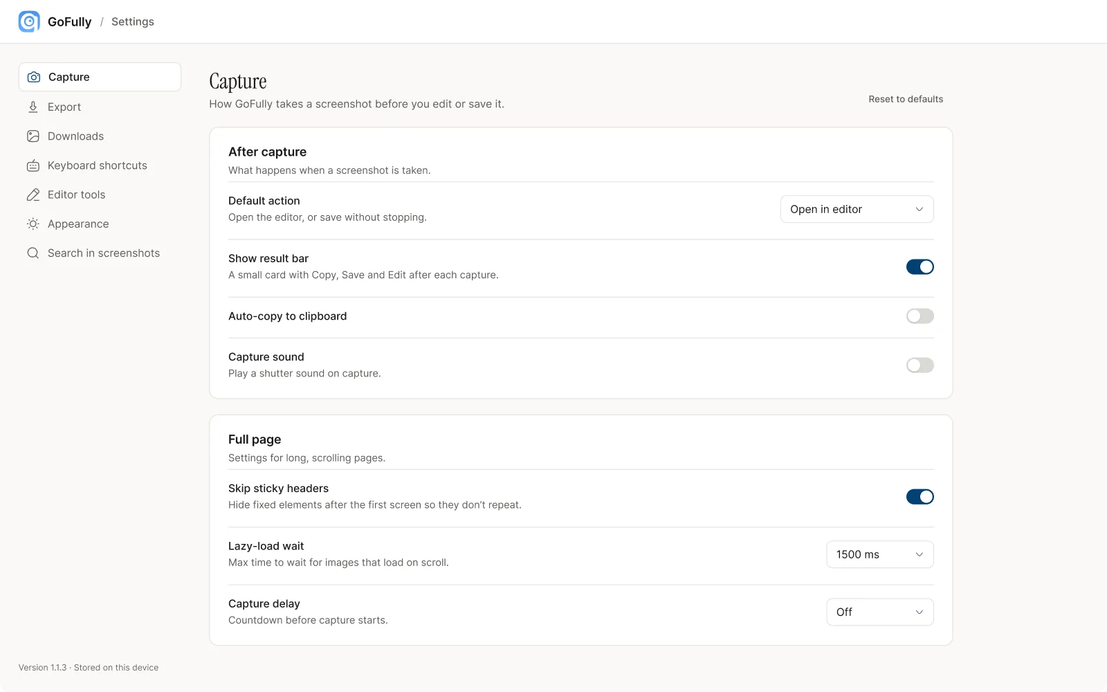Open the Lazy-load wait dropdown
This screenshot has width=1107, height=692.
point(879,554)
